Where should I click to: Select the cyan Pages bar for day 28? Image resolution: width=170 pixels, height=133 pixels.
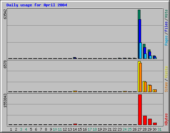[x=145, y=56]
